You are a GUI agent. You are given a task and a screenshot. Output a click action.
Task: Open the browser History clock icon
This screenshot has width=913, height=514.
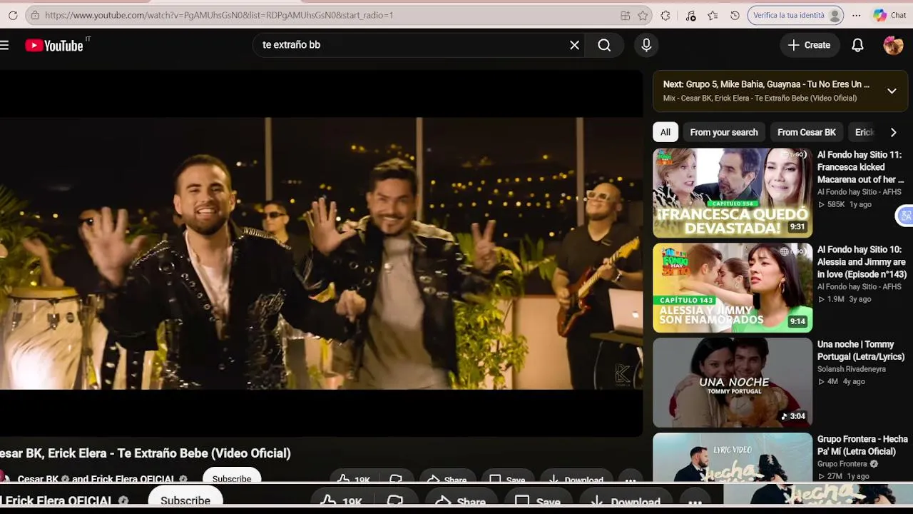[735, 15]
